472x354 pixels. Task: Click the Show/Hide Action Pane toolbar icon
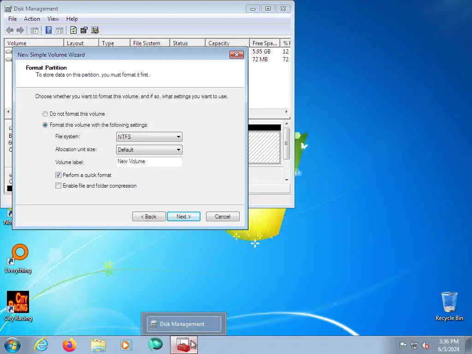tap(59, 30)
